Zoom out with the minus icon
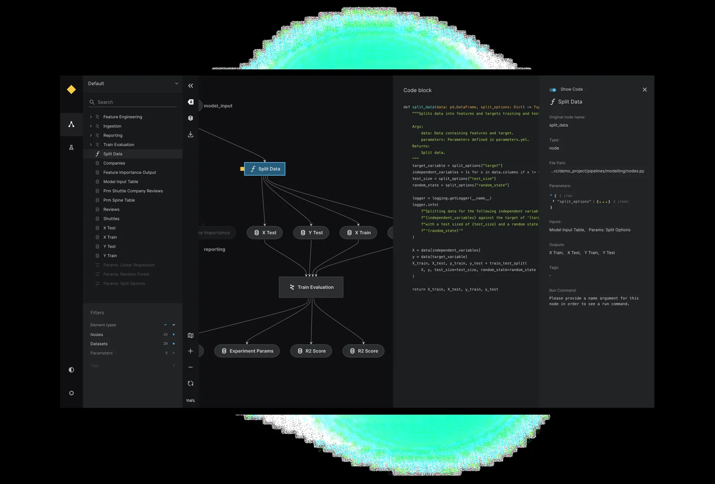The width and height of the screenshot is (715, 484). (191, 367)
